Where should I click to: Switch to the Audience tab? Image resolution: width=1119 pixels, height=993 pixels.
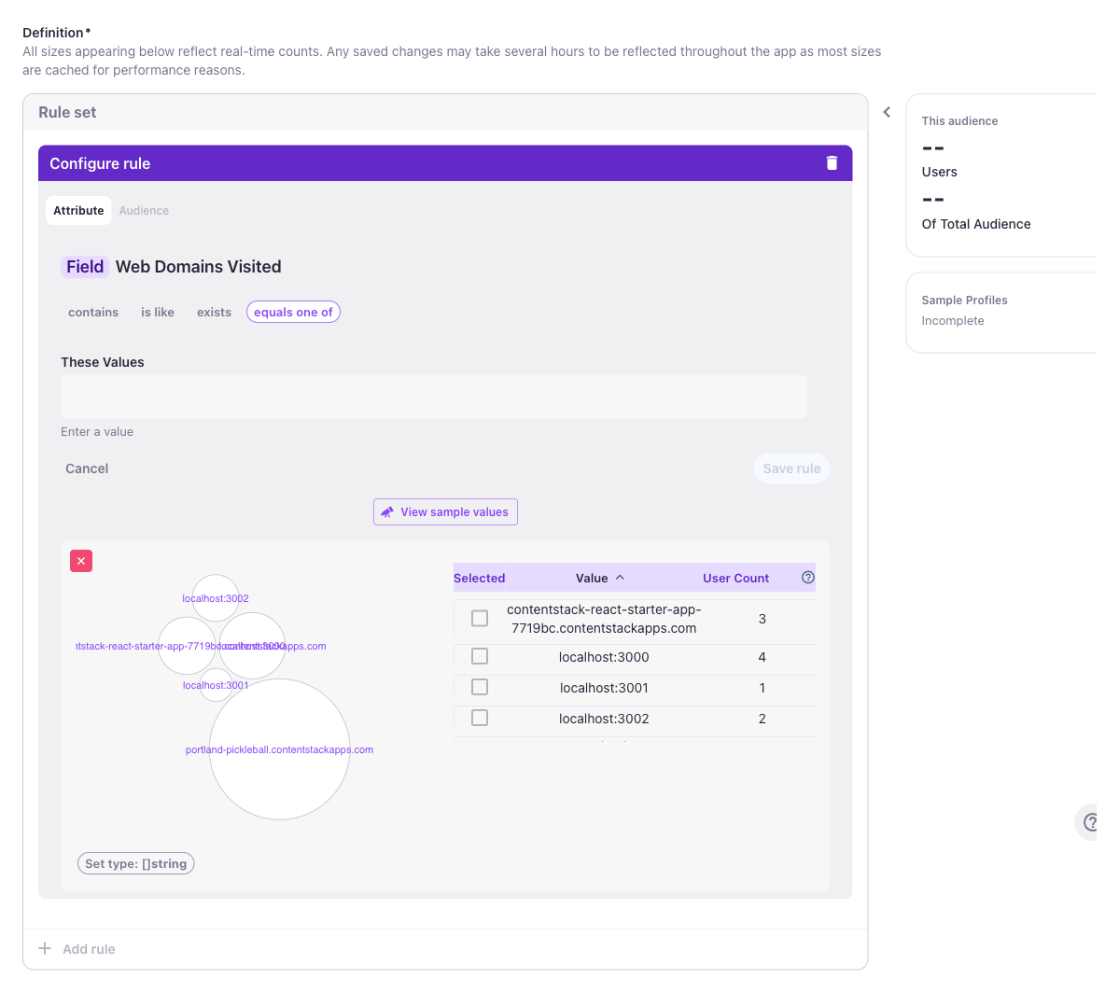[144, 211]
